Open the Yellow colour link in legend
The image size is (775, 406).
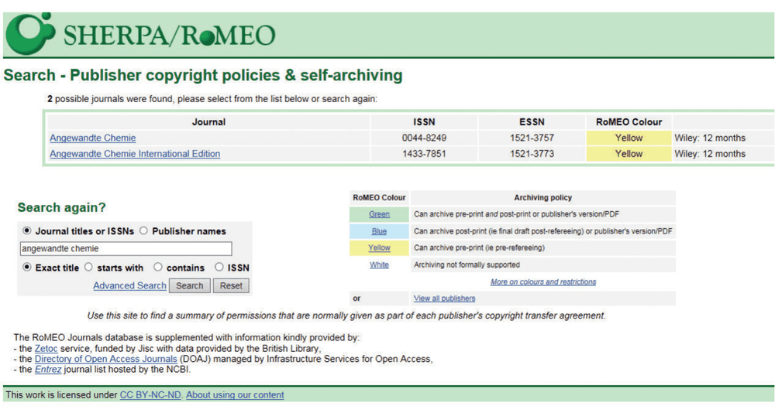click(379, 247)
